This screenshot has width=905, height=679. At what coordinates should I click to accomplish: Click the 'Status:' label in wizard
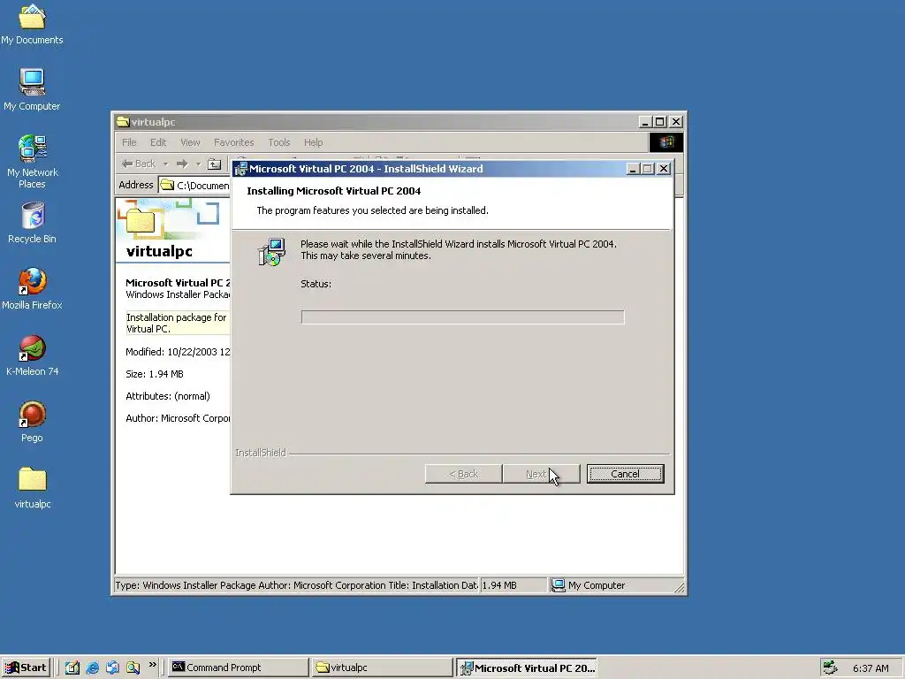(316, 284)
